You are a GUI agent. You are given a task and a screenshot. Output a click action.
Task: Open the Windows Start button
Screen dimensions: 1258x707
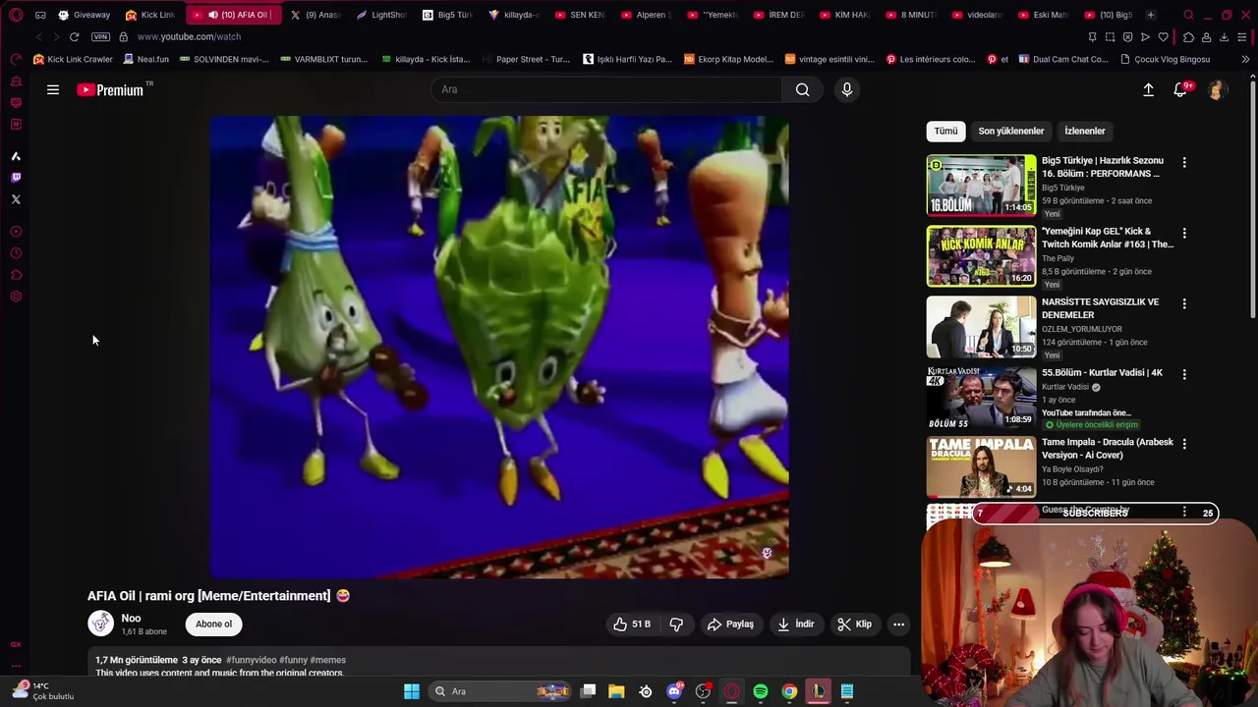pos(412,691)
